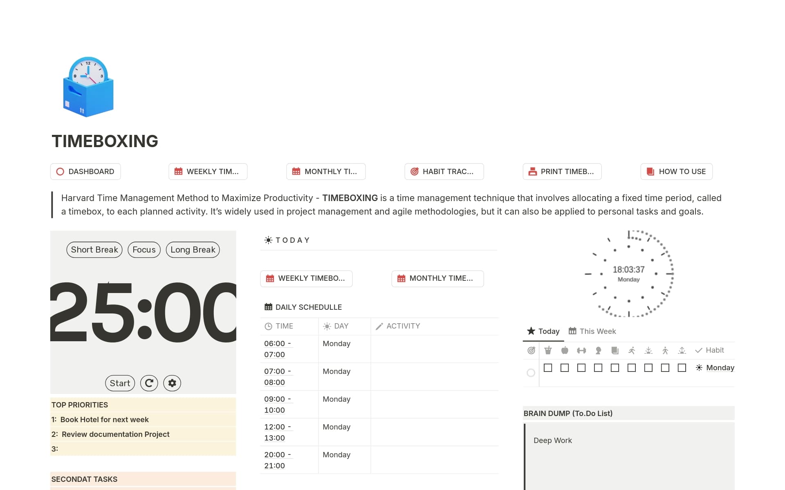Click the book icon beside HOW TO USE
785x490 pixels.
pyautogui.click(x=650, y=172)
